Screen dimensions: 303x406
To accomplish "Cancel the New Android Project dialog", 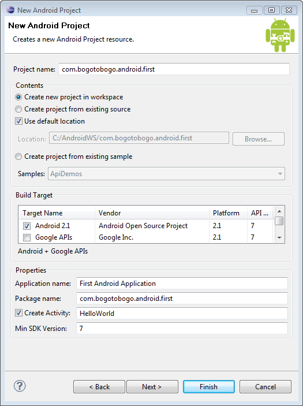I will coord(265,386).
